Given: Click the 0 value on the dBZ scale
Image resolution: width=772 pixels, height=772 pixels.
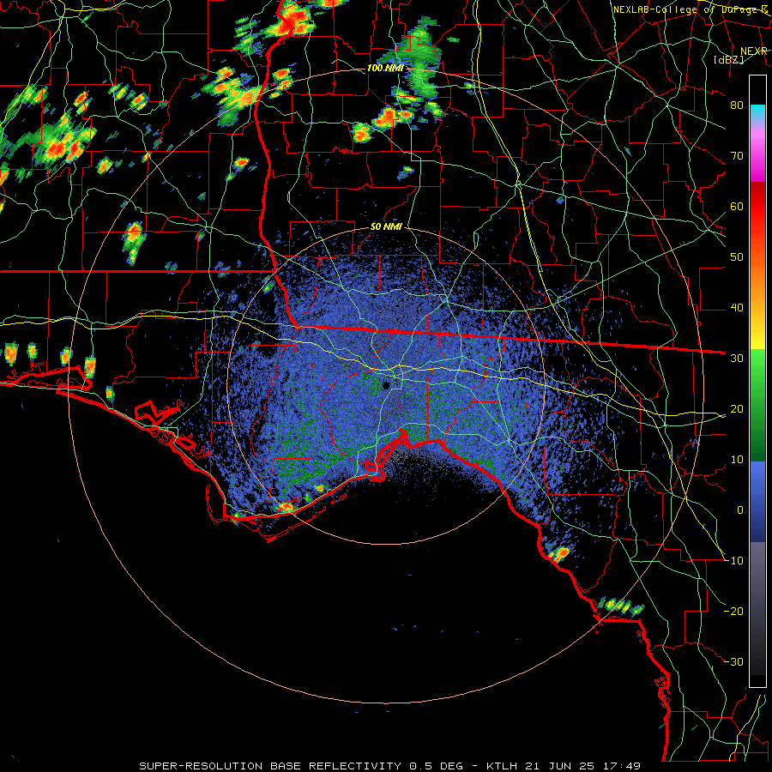Looking at the screenshot, I should pyautogui.click(x=740, y=510).
